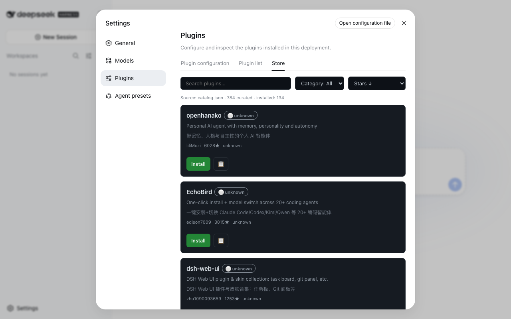
Task: Open the General settings section
Action: pyautogui.click(x=133, y=43)
